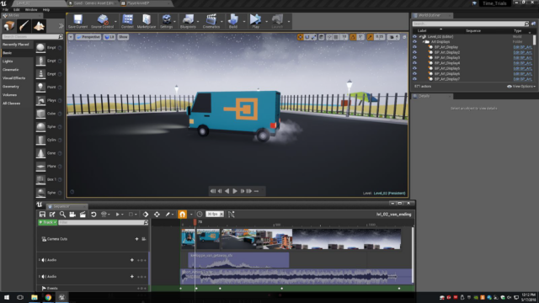Open the Content browser icon

(x=127, y=21)
